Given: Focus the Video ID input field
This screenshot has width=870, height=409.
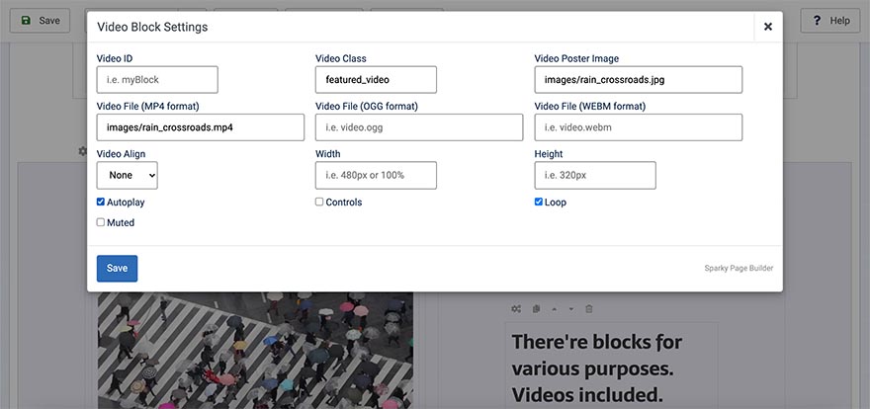Looking at the screenshot, I should [157, 80].
